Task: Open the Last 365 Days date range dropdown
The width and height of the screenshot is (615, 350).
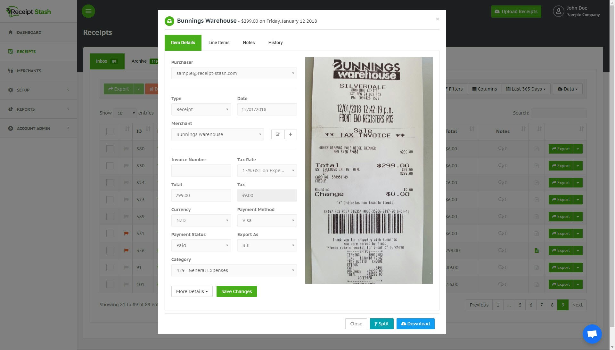Action: click(x=526, y=89)
